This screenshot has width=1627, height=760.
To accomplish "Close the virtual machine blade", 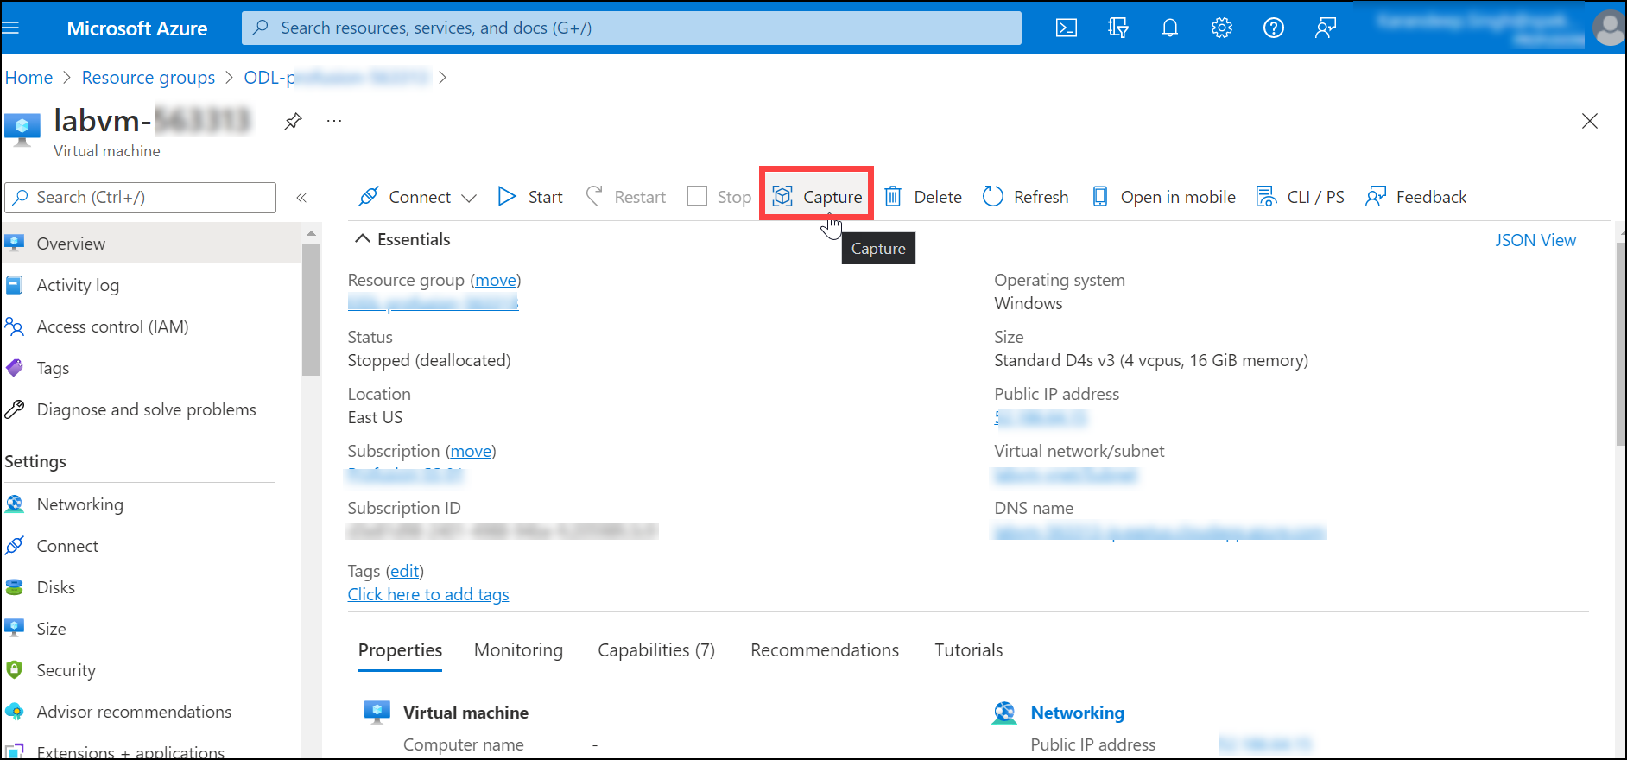I will coord(1590,121).
